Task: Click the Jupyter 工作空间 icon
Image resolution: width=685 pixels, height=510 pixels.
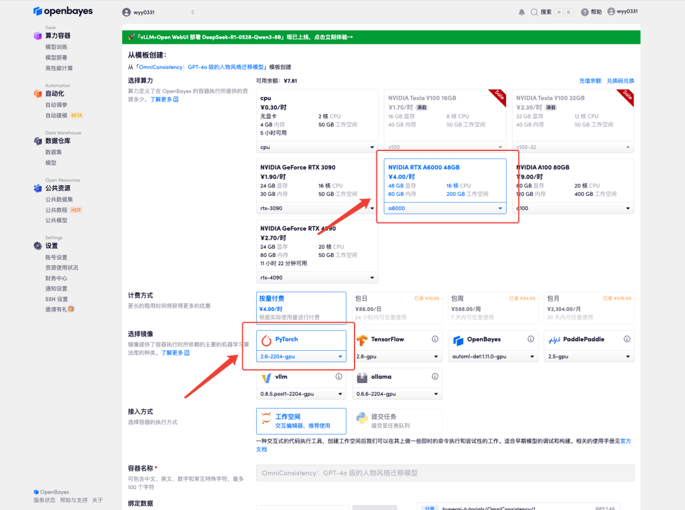Action: [x=266, y=418]
